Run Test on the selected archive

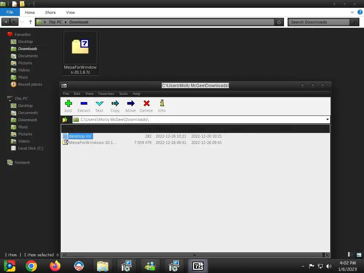click(99, 106)
